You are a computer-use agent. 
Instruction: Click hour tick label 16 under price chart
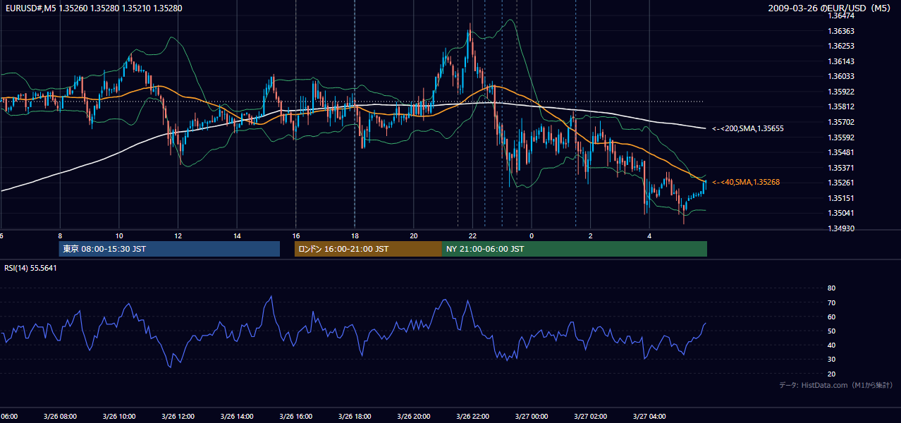pos(296,236)
